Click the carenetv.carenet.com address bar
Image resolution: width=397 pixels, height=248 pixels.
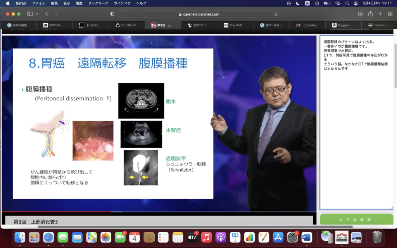pos(198,14)
